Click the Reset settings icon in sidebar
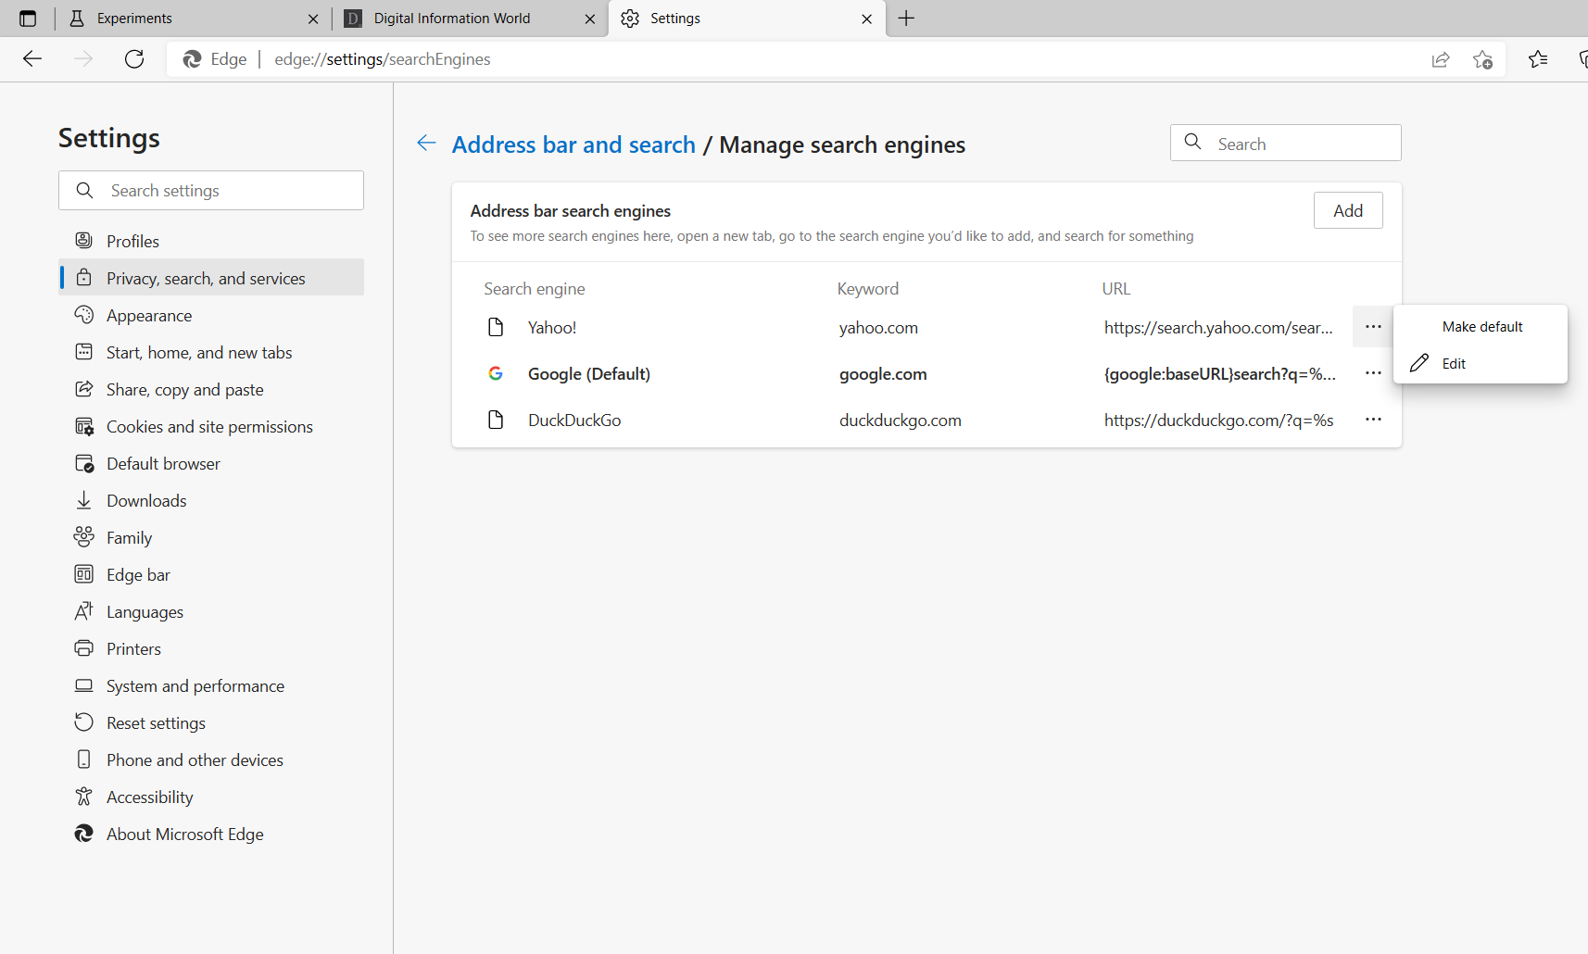Image resolution: width=1588 pixels, height=954 pixels. pos(84,722)
